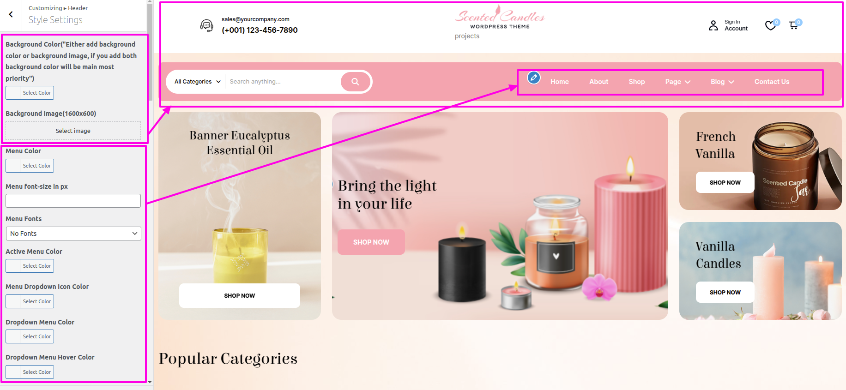This screenshot has width=846, height=390.
Task: Click Select image for background image
Action: click(x=73, y=131)
